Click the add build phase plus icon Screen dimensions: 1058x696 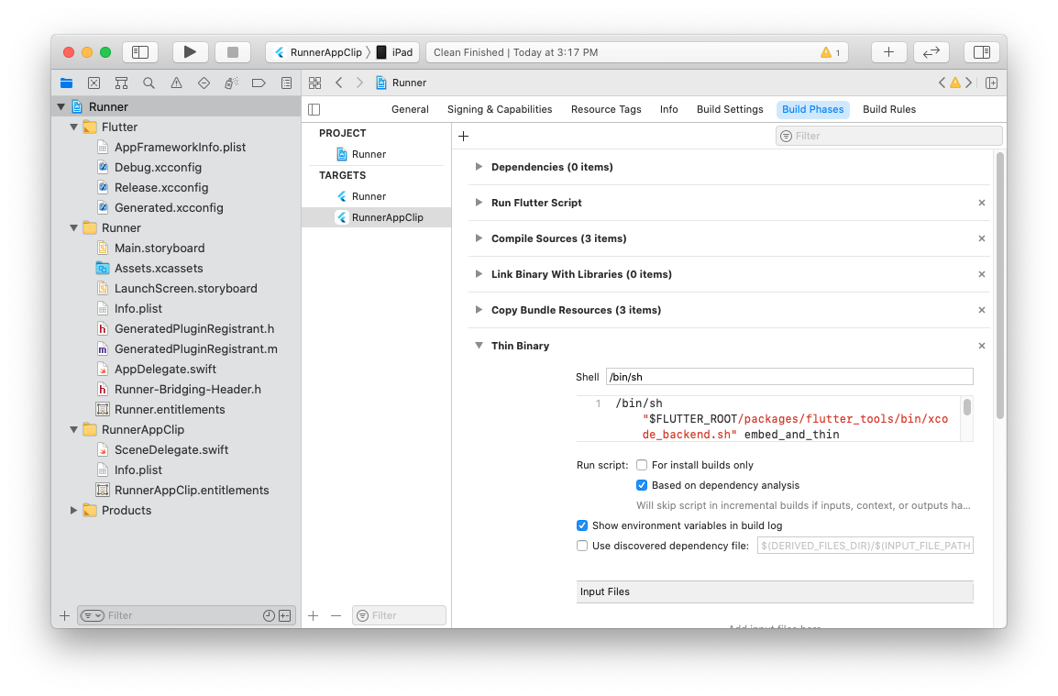click(463, 136)
